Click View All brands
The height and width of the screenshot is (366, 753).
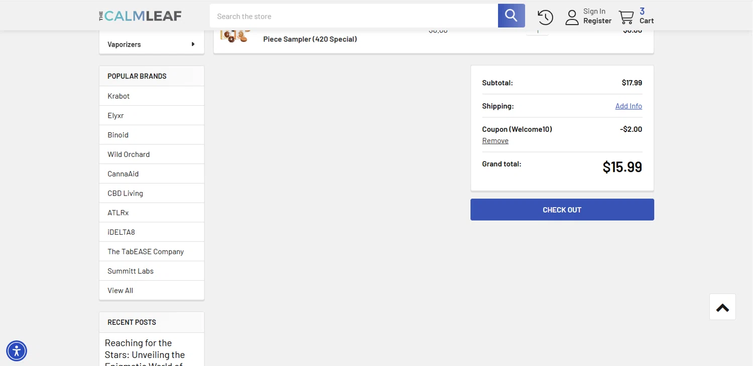pos(120,290)
